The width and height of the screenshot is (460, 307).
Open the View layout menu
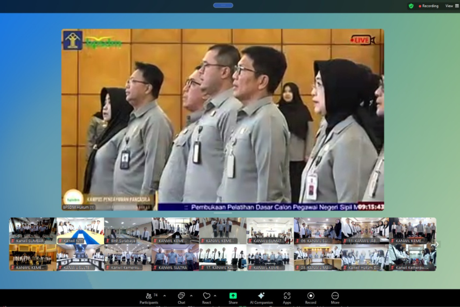pyautogui.click(x=450, y=6)
